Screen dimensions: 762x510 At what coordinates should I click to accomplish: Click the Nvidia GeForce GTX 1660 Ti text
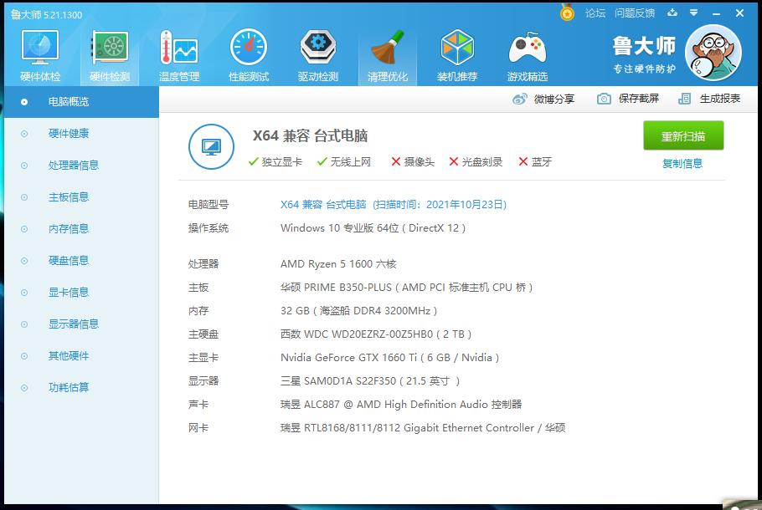389,358
